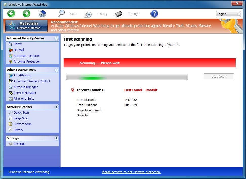Click the Home icon in sidebar
The width and height of the screenshot is (246, 179).
tap(11, 44)
